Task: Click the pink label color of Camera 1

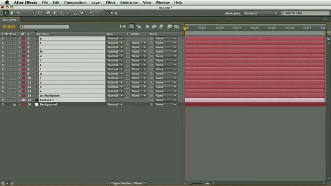Action: click(23, 100)
